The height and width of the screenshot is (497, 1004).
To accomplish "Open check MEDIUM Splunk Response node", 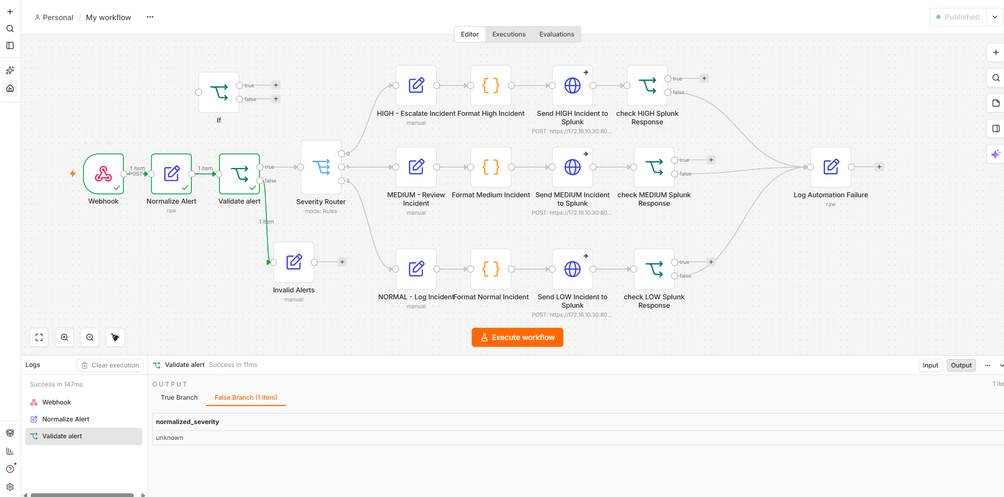I will click(654, 167).
